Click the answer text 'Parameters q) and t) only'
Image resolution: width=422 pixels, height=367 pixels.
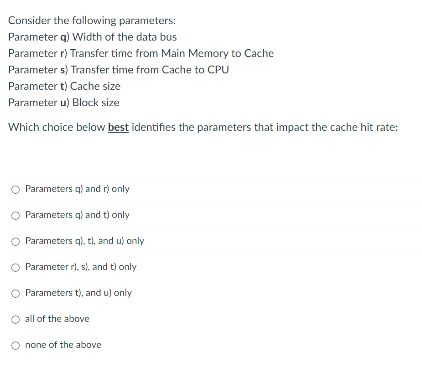click(77, 215)
